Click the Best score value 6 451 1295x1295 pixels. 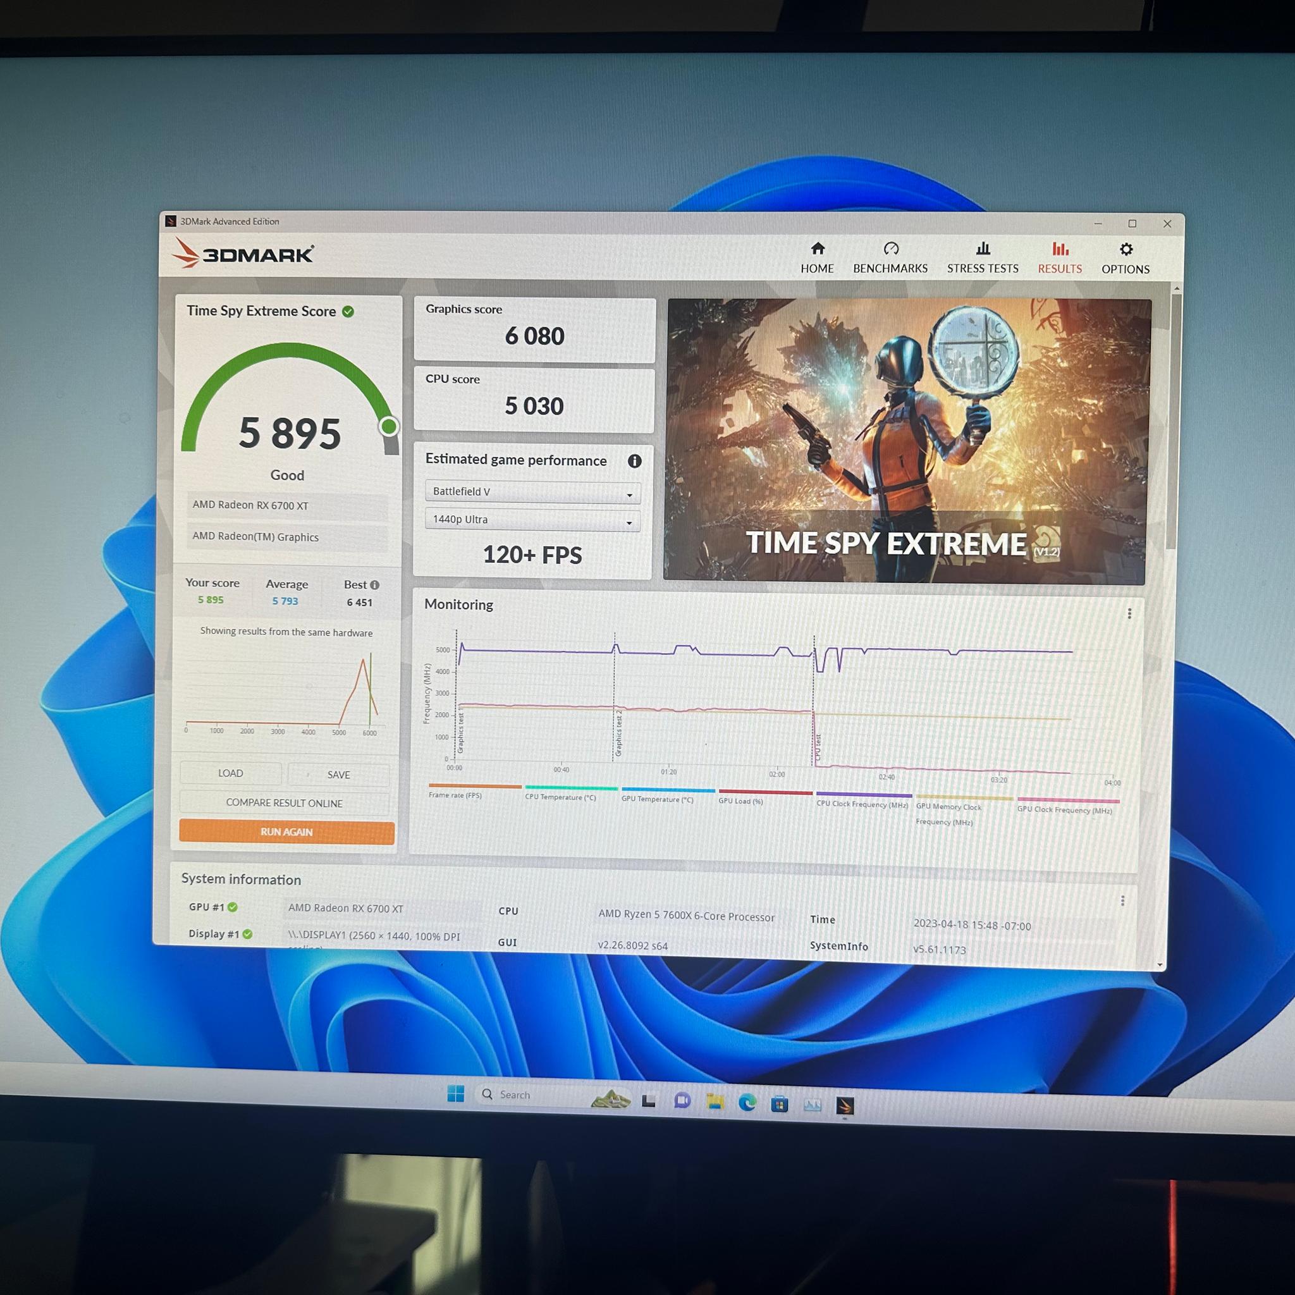[x=359, y=603]
